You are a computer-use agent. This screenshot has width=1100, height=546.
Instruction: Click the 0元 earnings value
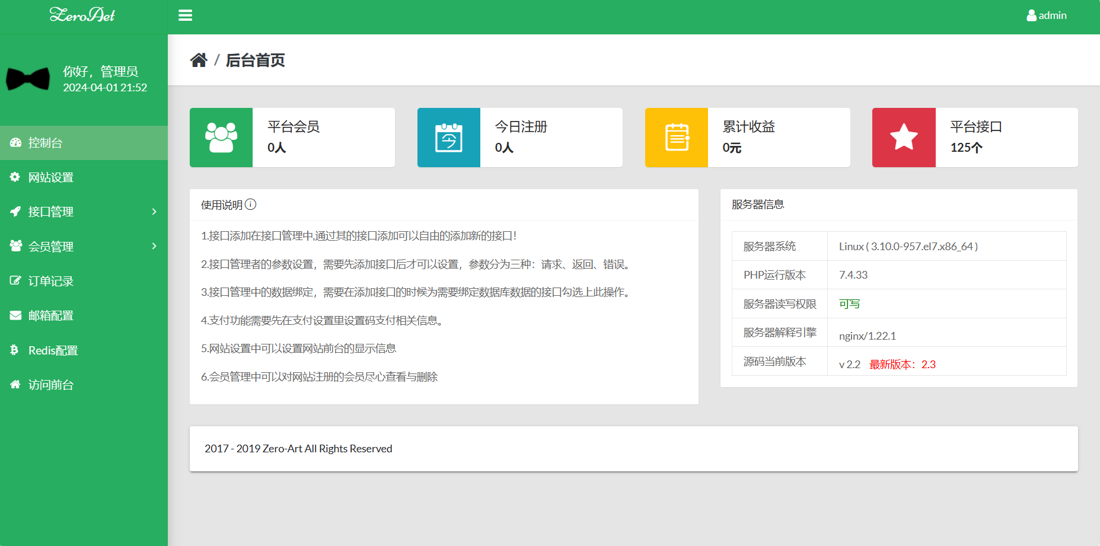732,148
